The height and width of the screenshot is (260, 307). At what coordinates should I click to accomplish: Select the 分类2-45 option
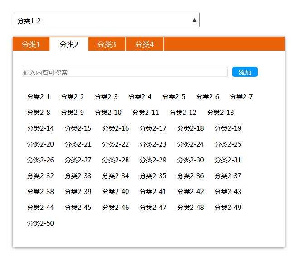tap(78, 208)
